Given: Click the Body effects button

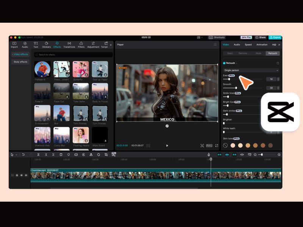Looking at the screenshot, I should 20,62.
